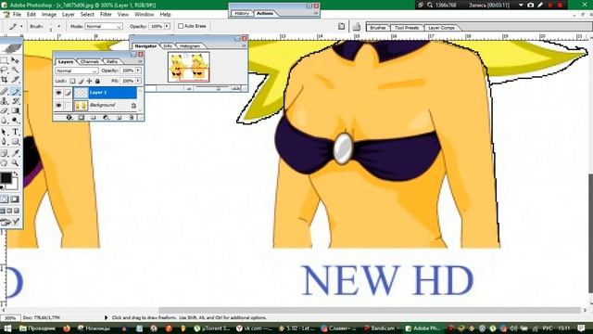Image resolution: width=593 pixels, height=334 pixels.
Task: Select the Gradient tool
Action: point(15,110)
